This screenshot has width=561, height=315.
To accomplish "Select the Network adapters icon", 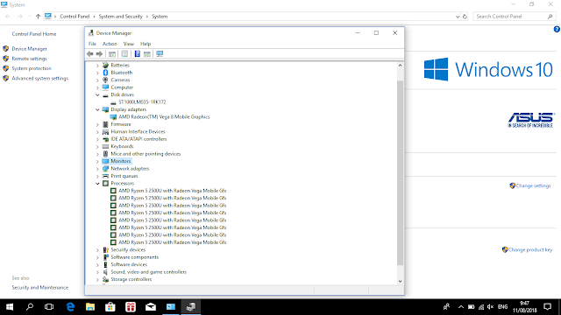I will point(105,169).
